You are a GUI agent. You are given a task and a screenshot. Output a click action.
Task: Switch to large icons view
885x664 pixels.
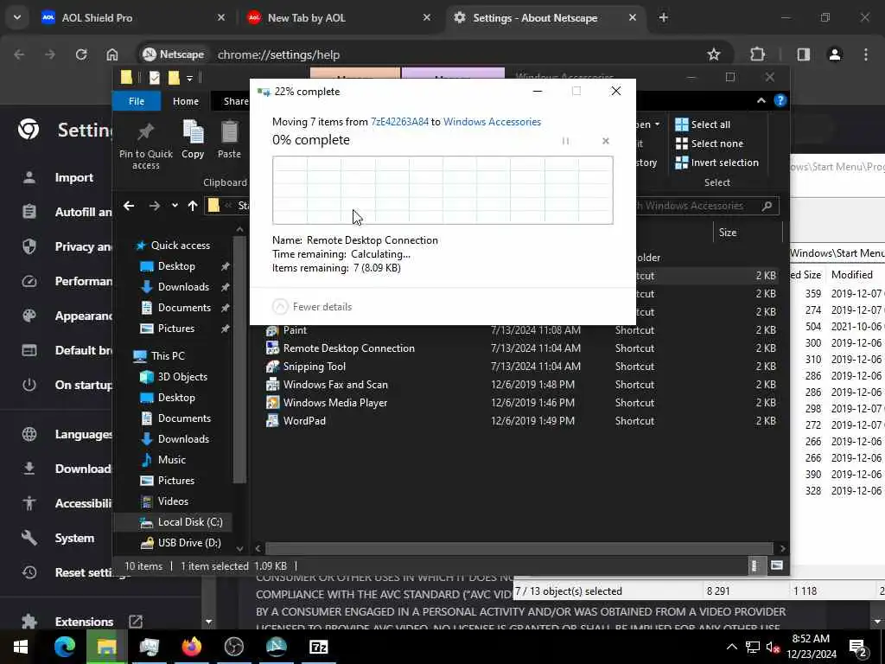[x=777, y=565]
